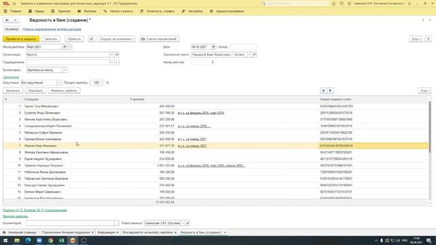Viewport: 436px width, 245px height.
Task: Open calendar for Месяц выплаты field
Action: click(65, 47)
